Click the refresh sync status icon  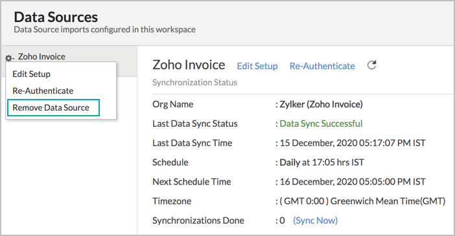point(372,65)
